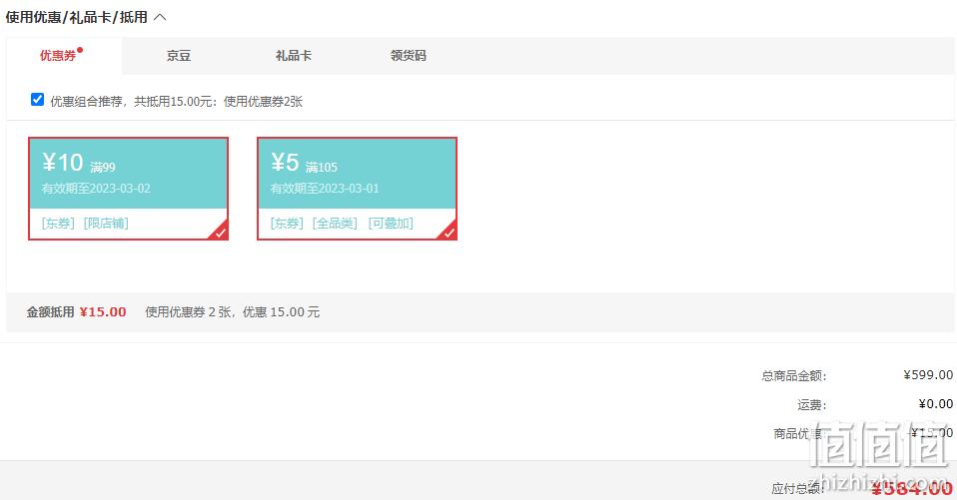Uncheck the 优惠组合推荐 checkbox
Viewport: 957px width, 500px height.
tap(37, 100)
